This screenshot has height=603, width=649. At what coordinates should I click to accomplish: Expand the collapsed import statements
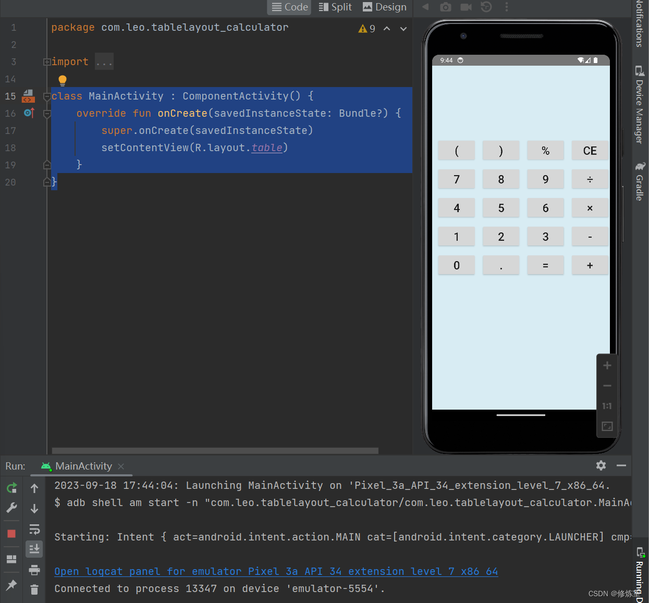coord(104,61)
